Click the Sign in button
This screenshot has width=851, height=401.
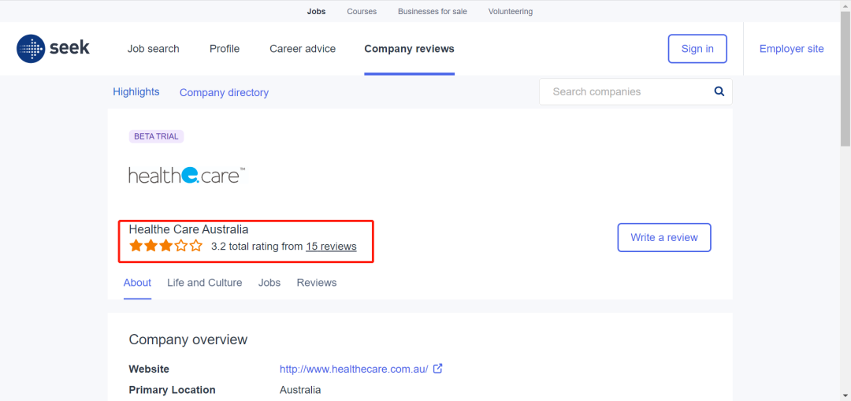coord(697,49)
